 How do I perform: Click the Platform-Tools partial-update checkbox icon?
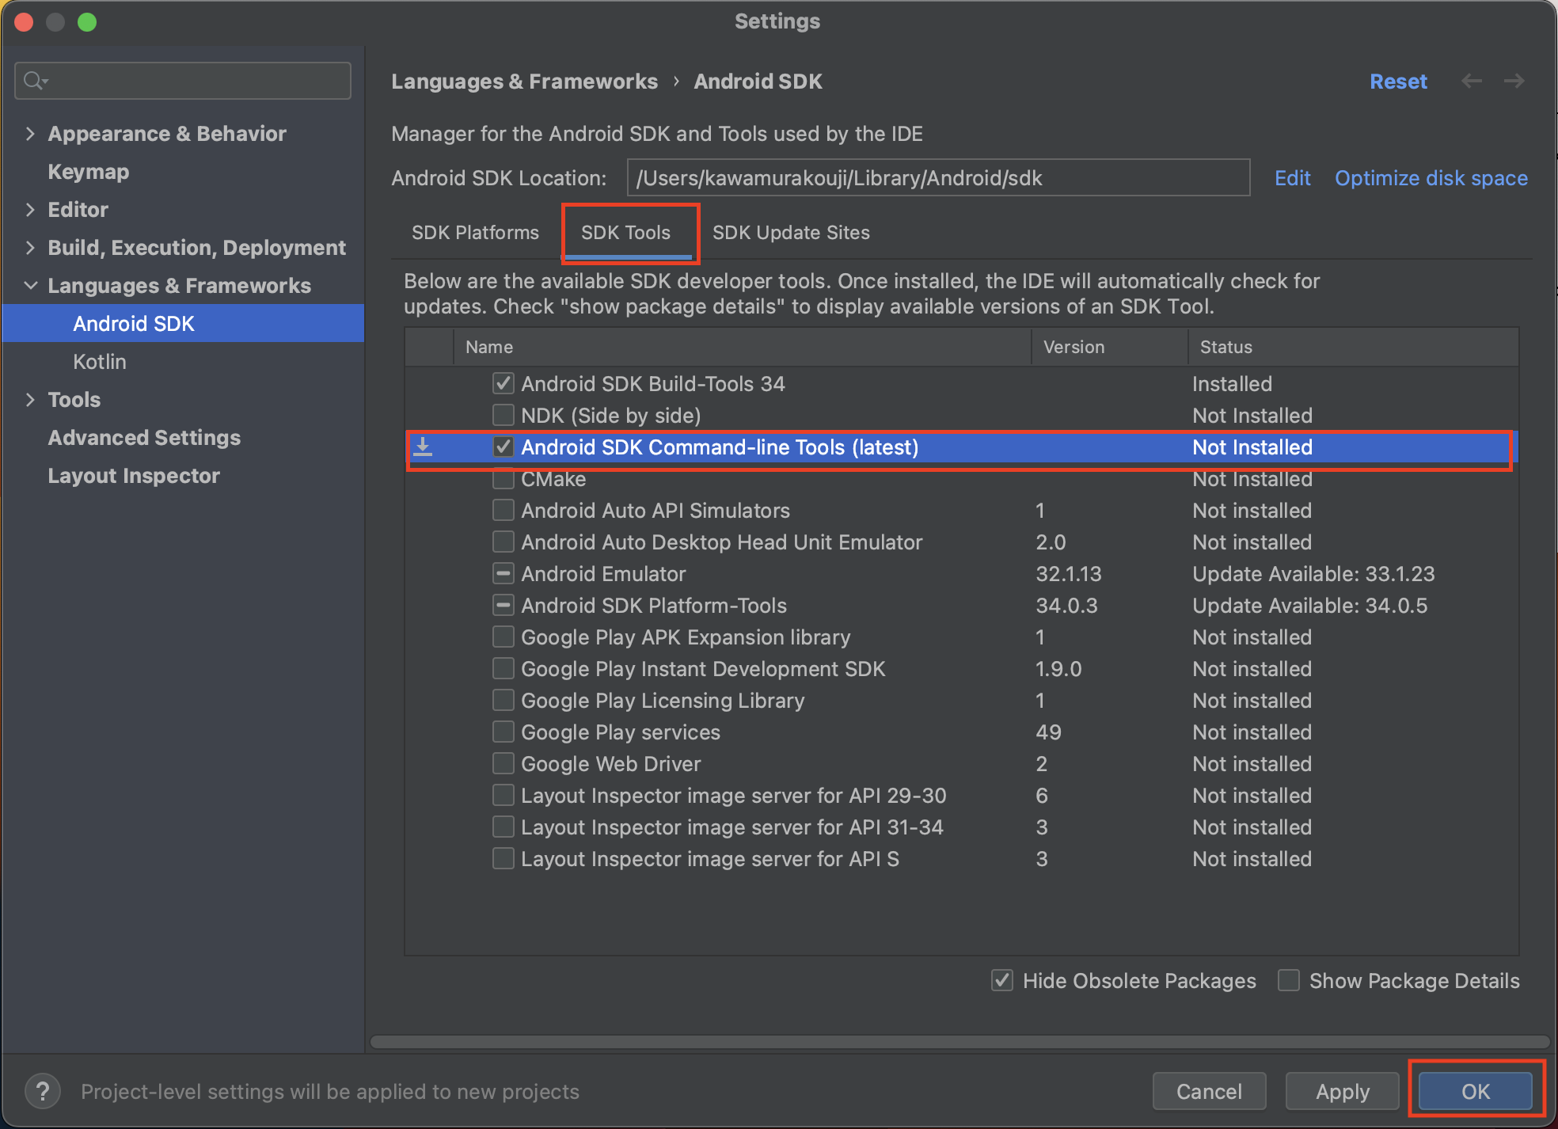pos(503,606)
